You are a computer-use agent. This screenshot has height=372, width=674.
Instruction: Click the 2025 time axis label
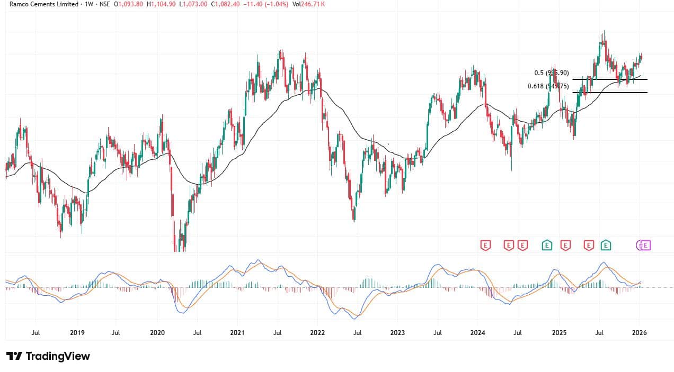point(559,333)
